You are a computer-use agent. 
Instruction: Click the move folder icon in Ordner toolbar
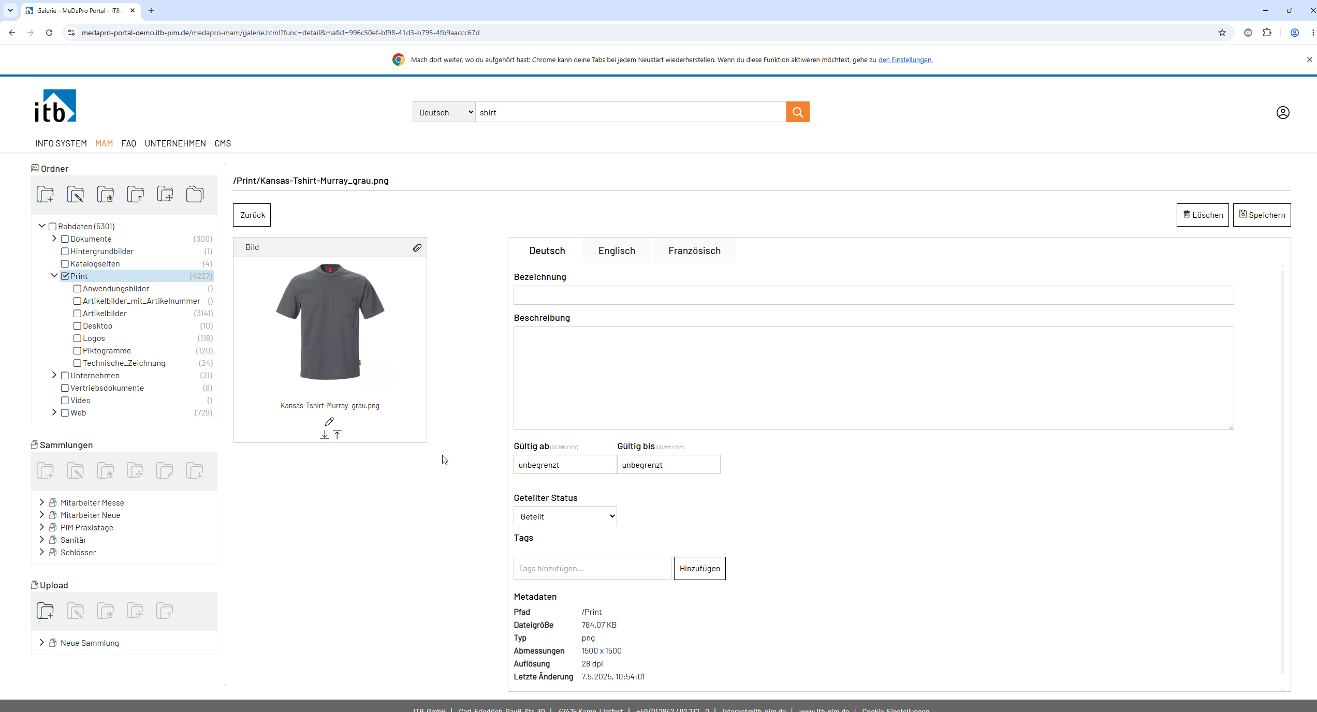136,195
